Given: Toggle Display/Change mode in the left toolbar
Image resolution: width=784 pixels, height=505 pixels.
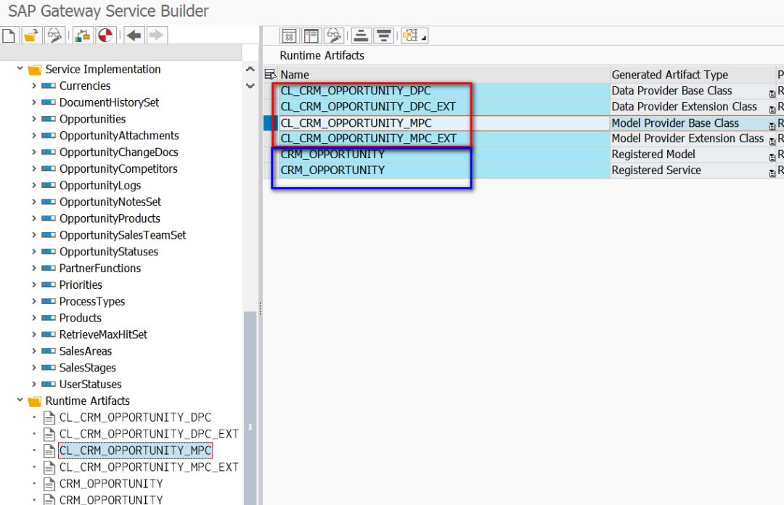Looking at the screenshot, I should pyautogui.click(x=54, y=36).
